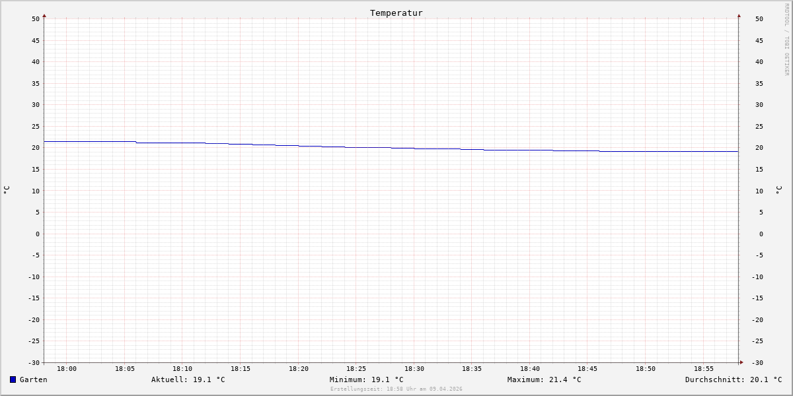Select the 18:05 time axis label
This screenshot has width=793, height=396.
coord(125,368)
